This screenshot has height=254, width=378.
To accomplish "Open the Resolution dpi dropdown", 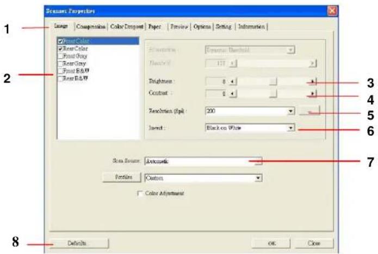I will pyautogui.click(x=291, y=111).
